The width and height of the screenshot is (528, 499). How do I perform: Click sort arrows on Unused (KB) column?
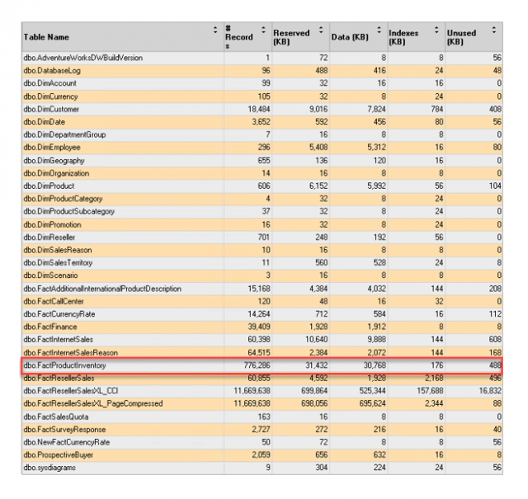[493, 30]
